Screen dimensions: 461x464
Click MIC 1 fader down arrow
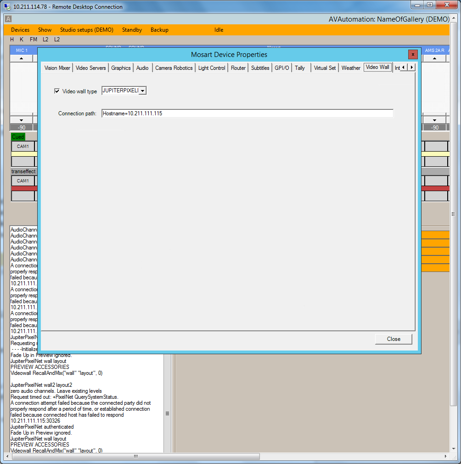[22, 120]
